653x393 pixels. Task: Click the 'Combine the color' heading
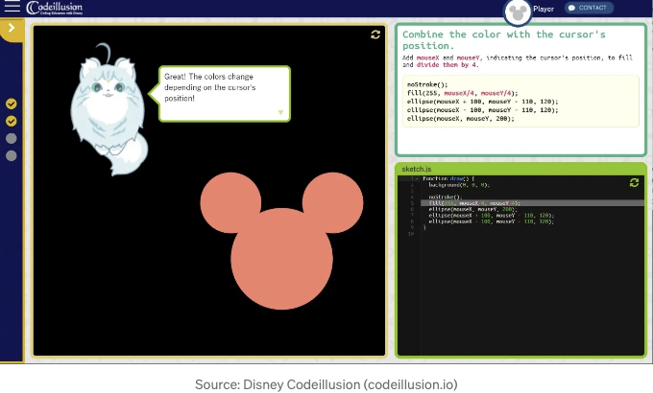(x=503, y=40)
